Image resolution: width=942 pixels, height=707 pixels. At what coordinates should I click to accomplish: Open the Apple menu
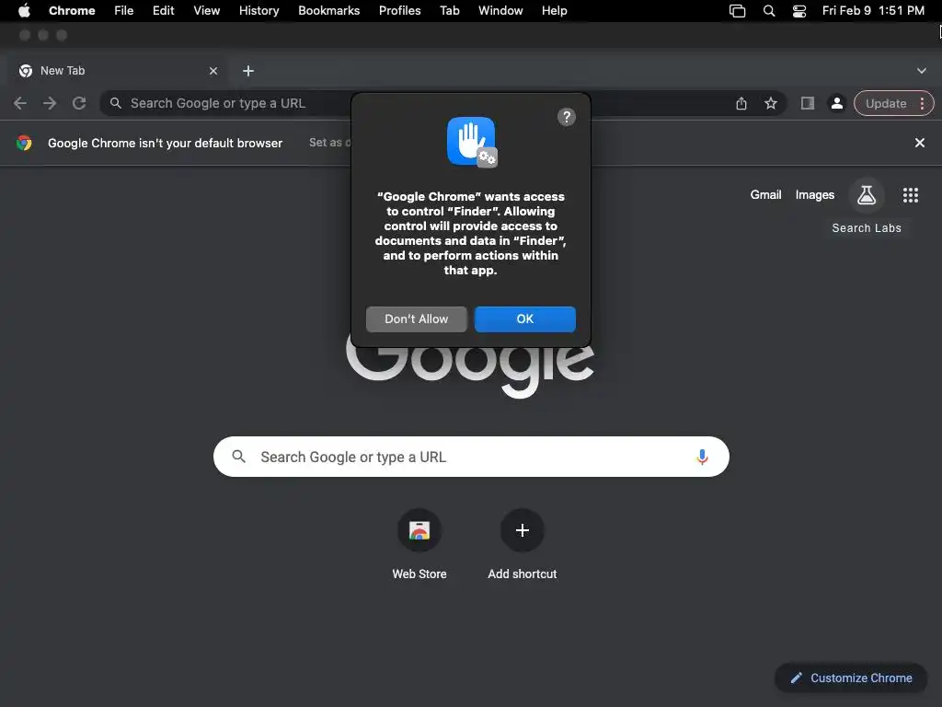[24, 10]
